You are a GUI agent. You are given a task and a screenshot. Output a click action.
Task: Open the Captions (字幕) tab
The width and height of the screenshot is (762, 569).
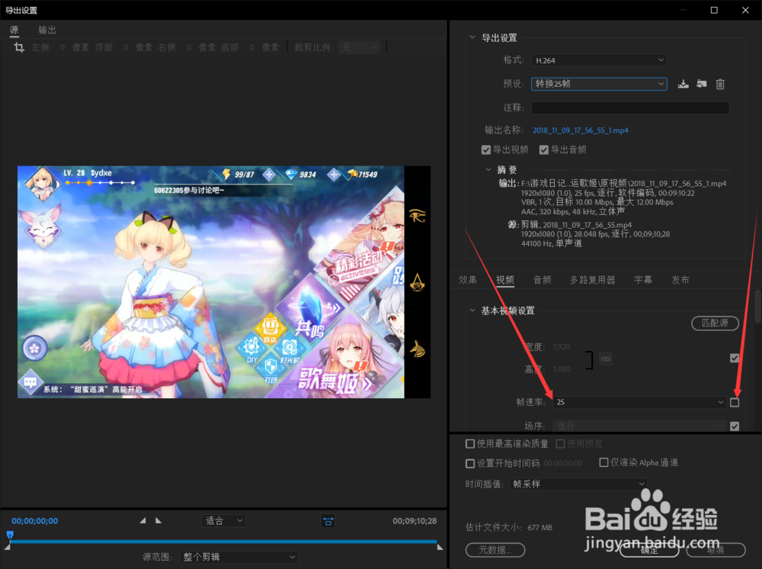pos(643,280)
